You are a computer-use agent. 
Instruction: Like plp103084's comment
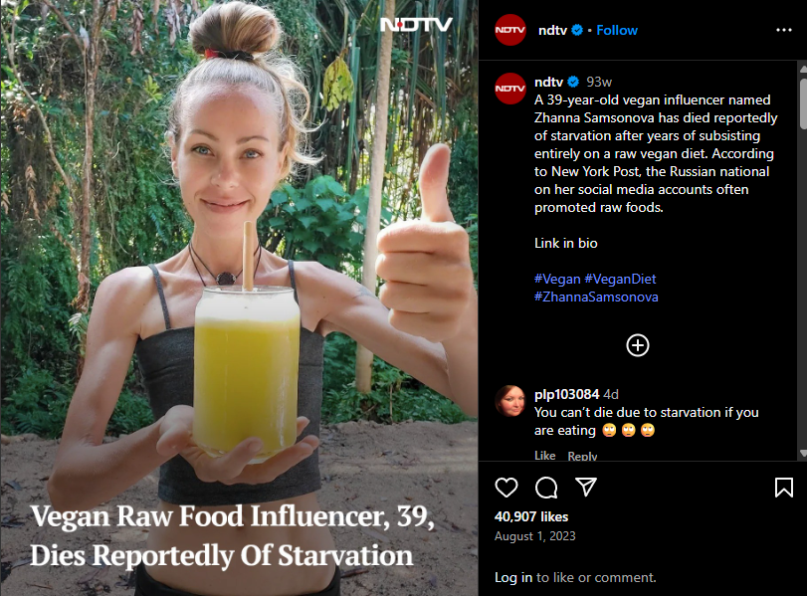pyautogui.click(x=544, y=456)
